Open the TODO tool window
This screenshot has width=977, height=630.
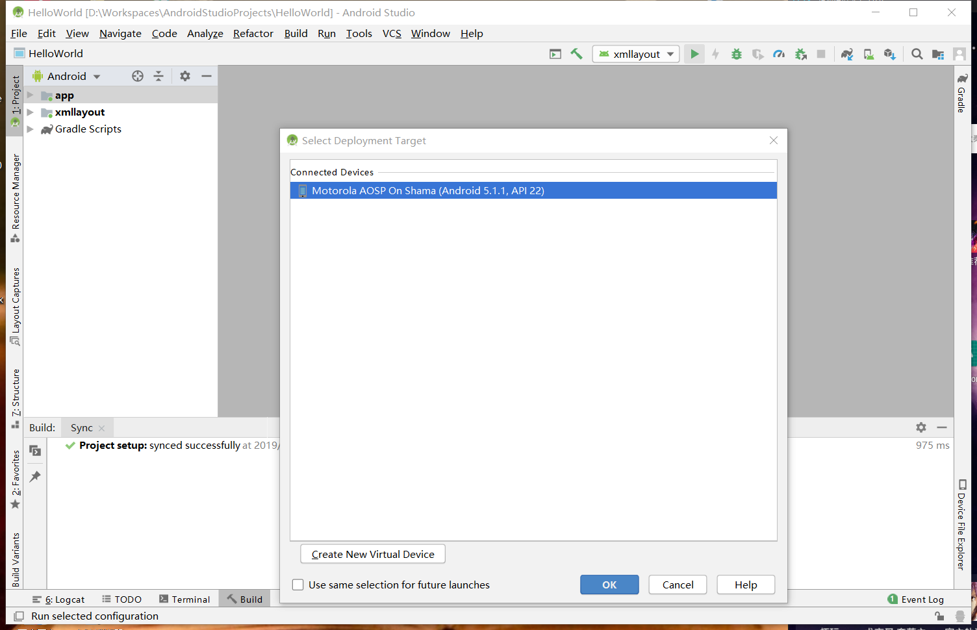[x=121, y=599]
